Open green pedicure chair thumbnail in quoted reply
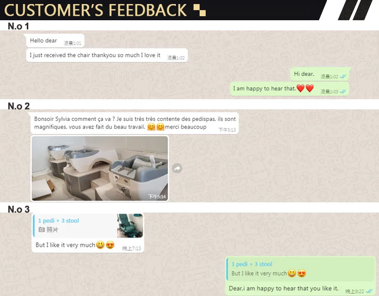This screenshot has width=379, height=296. [130, 225]
